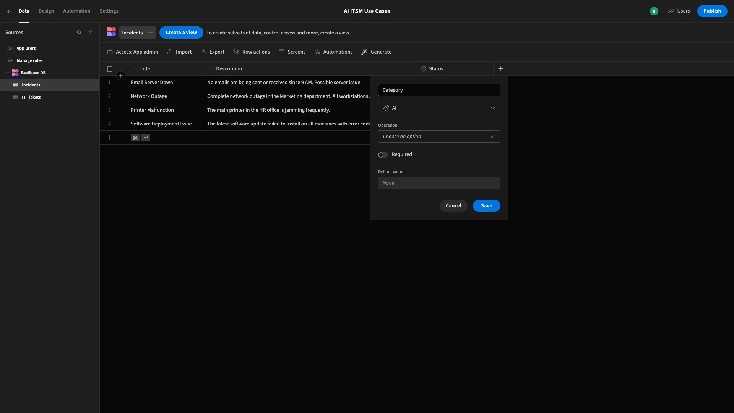Screen dimensions: 734x413
Task: Switch to the Automation tab
Action: point(77,11)
